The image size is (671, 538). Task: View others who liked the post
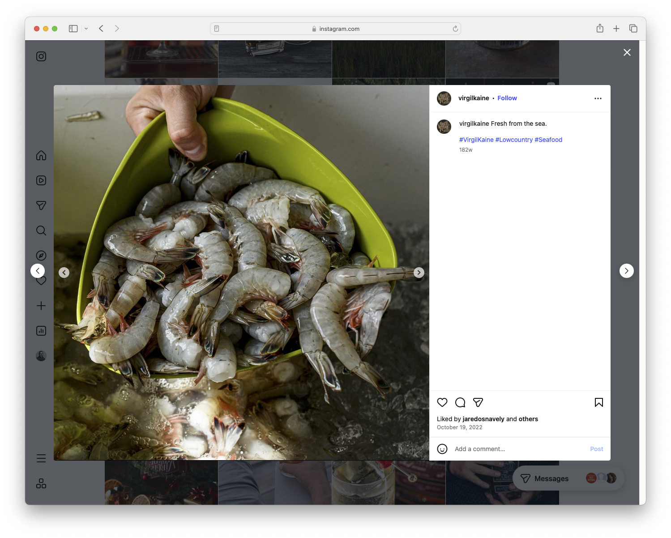pos(528,419)
